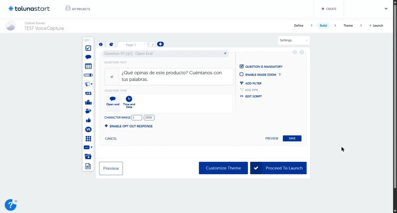
Task: Open the pie chart quota tab
Action: 111,44
